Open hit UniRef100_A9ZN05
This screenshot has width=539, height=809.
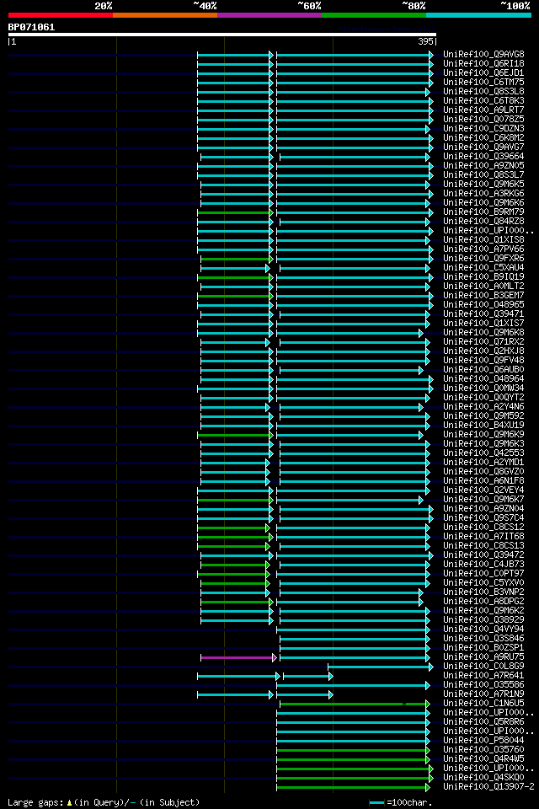[483, 166]
